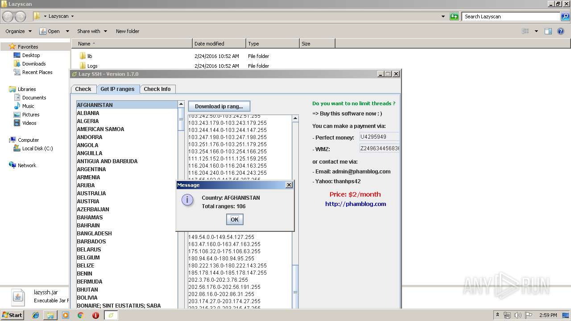
Task: Select ALBANIA in the country list
Action: coord(127,113)
